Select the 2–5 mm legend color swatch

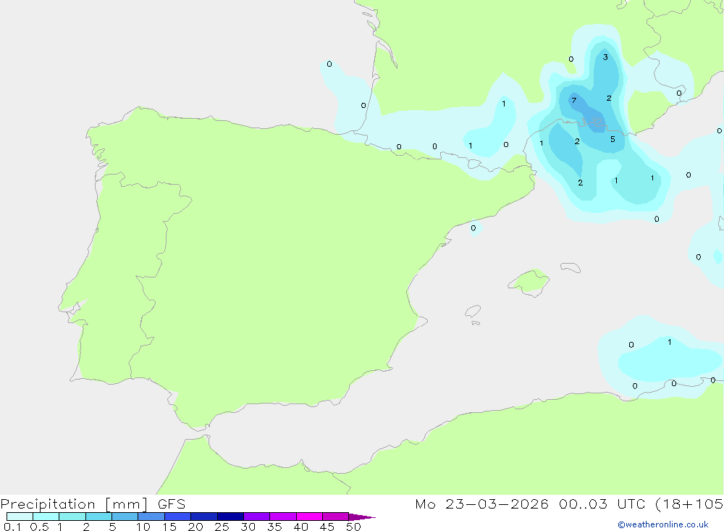(98, 517)
